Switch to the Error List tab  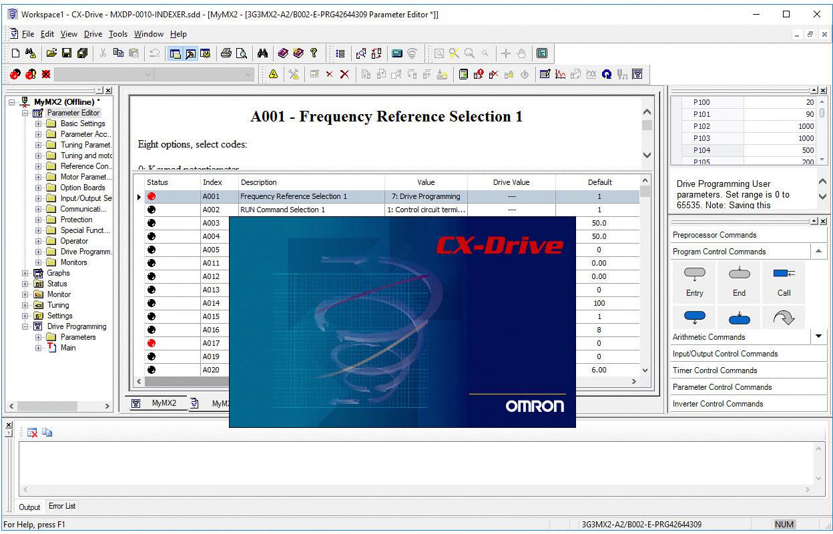[61, 507]
